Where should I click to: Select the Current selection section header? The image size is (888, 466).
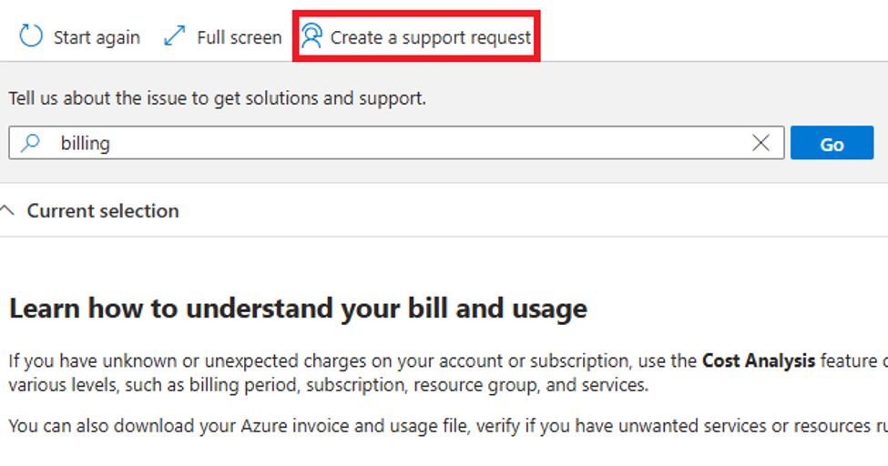click(103, 210)
